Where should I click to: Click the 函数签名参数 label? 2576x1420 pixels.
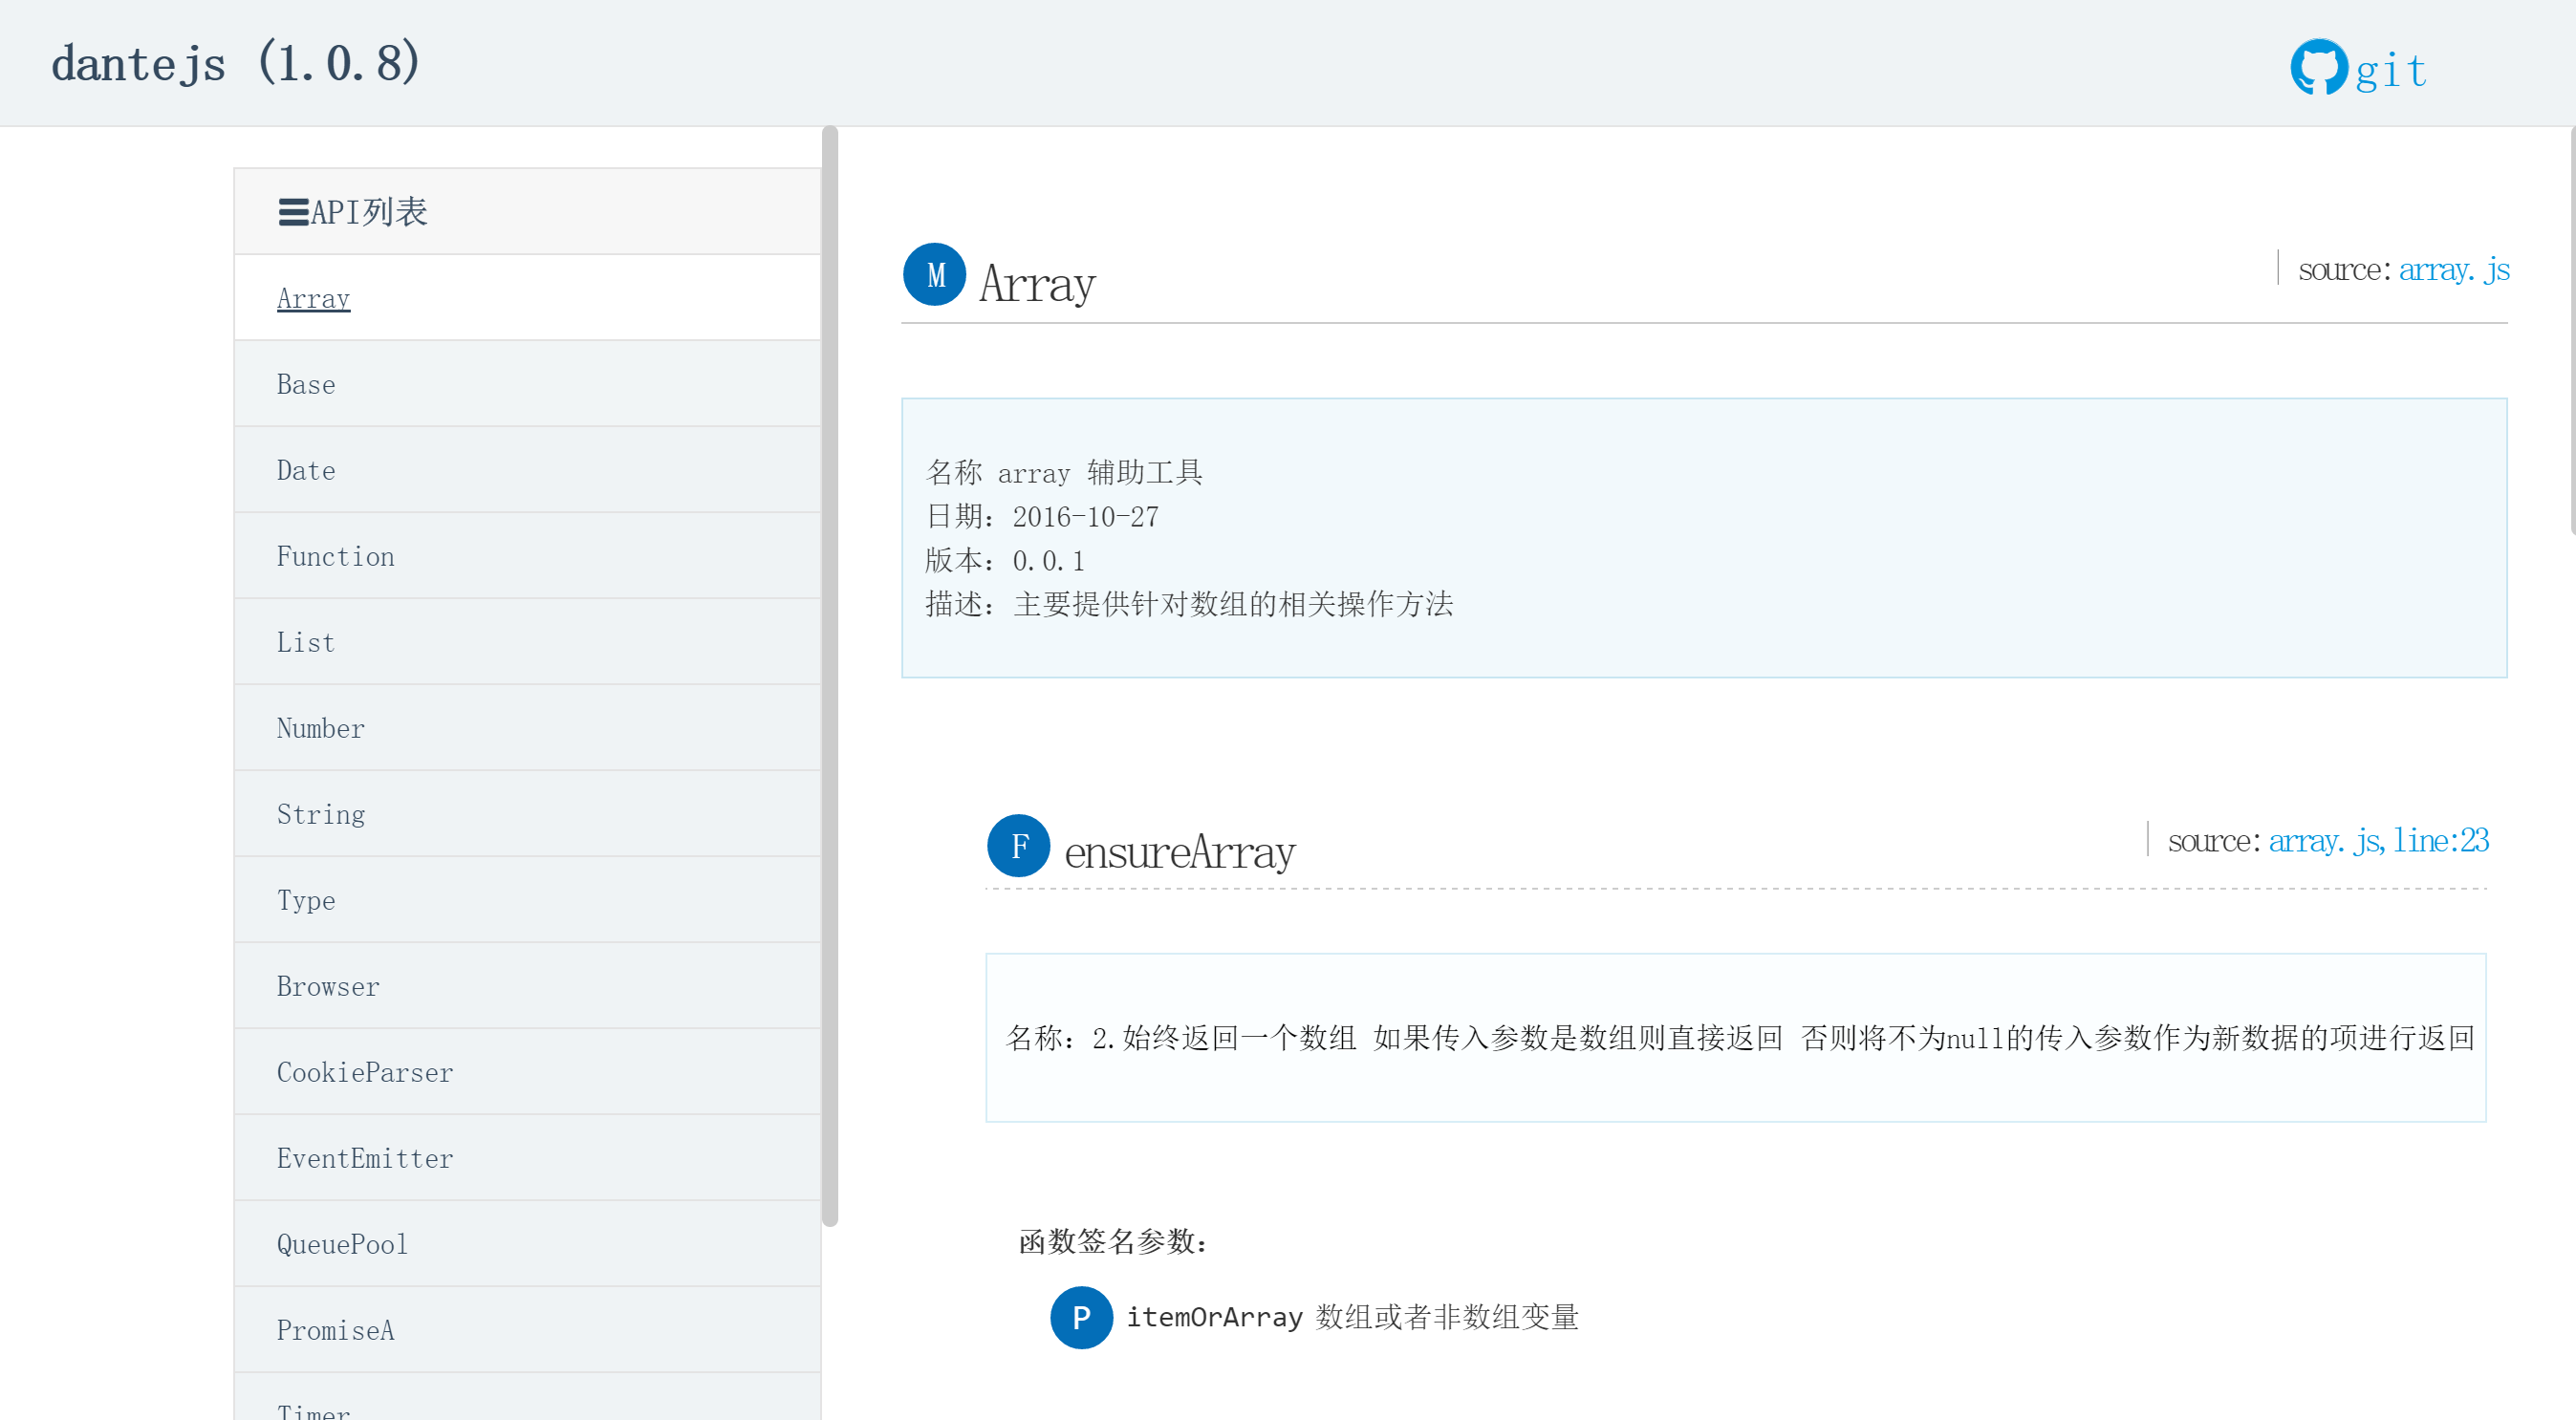1113,1242
